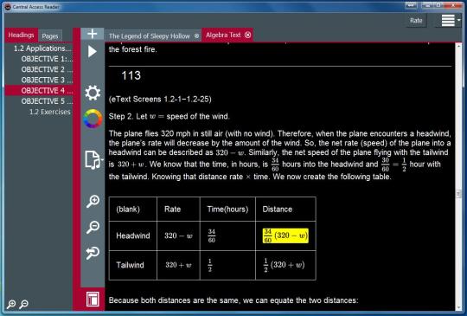Click the highlighted headwind distance formula
Image resolution: width=467 pixels, height=316 pixels.
(x=285, y=235)
